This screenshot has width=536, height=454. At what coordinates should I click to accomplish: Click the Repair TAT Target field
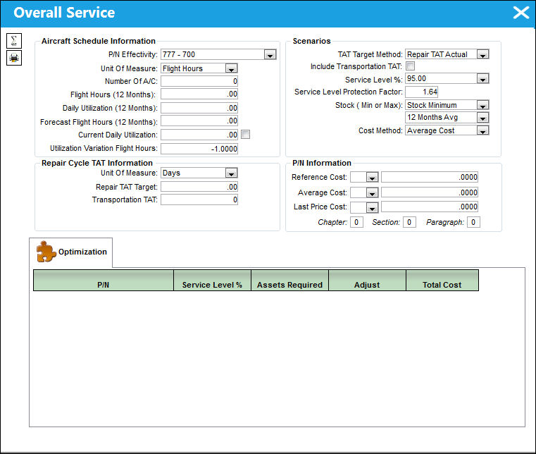point(199,187)
